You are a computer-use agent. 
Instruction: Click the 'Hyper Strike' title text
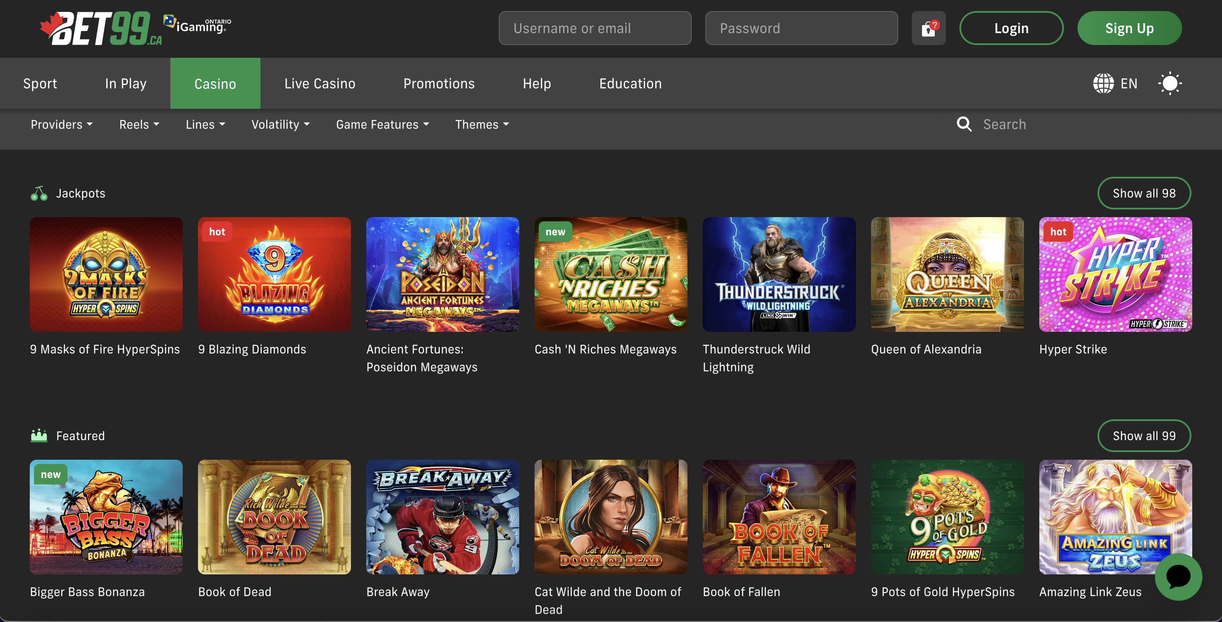pyautogui.click(x=1073, y=349)
